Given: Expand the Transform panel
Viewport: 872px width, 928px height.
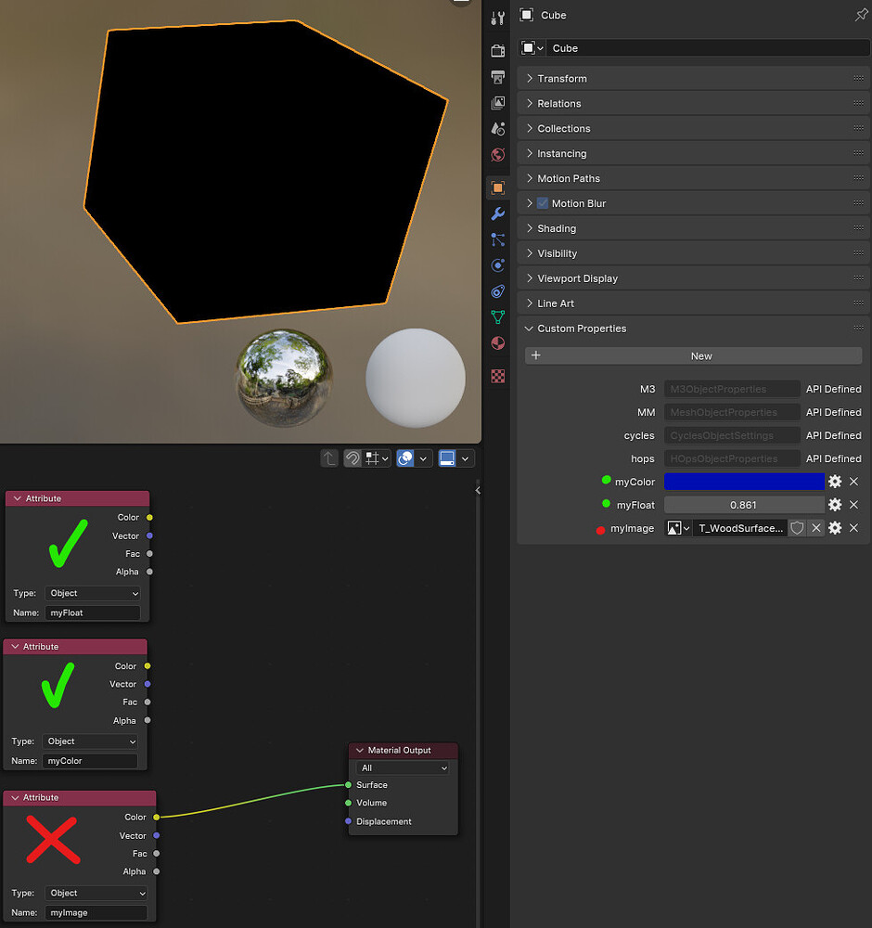Looking at the screenshot, I should click(x=693, y=78).
